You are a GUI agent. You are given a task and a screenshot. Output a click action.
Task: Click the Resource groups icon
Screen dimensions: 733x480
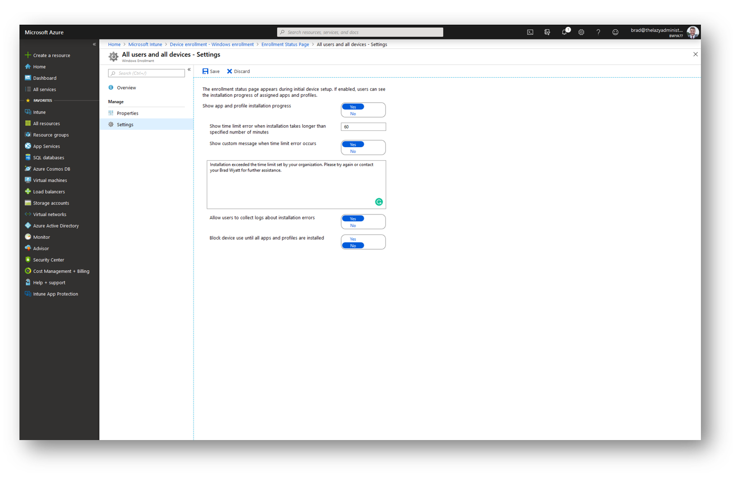28,135
